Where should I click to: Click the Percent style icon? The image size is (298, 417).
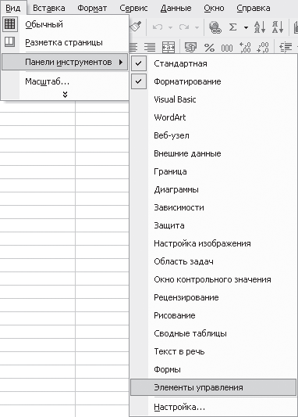[x=209, y=48]
